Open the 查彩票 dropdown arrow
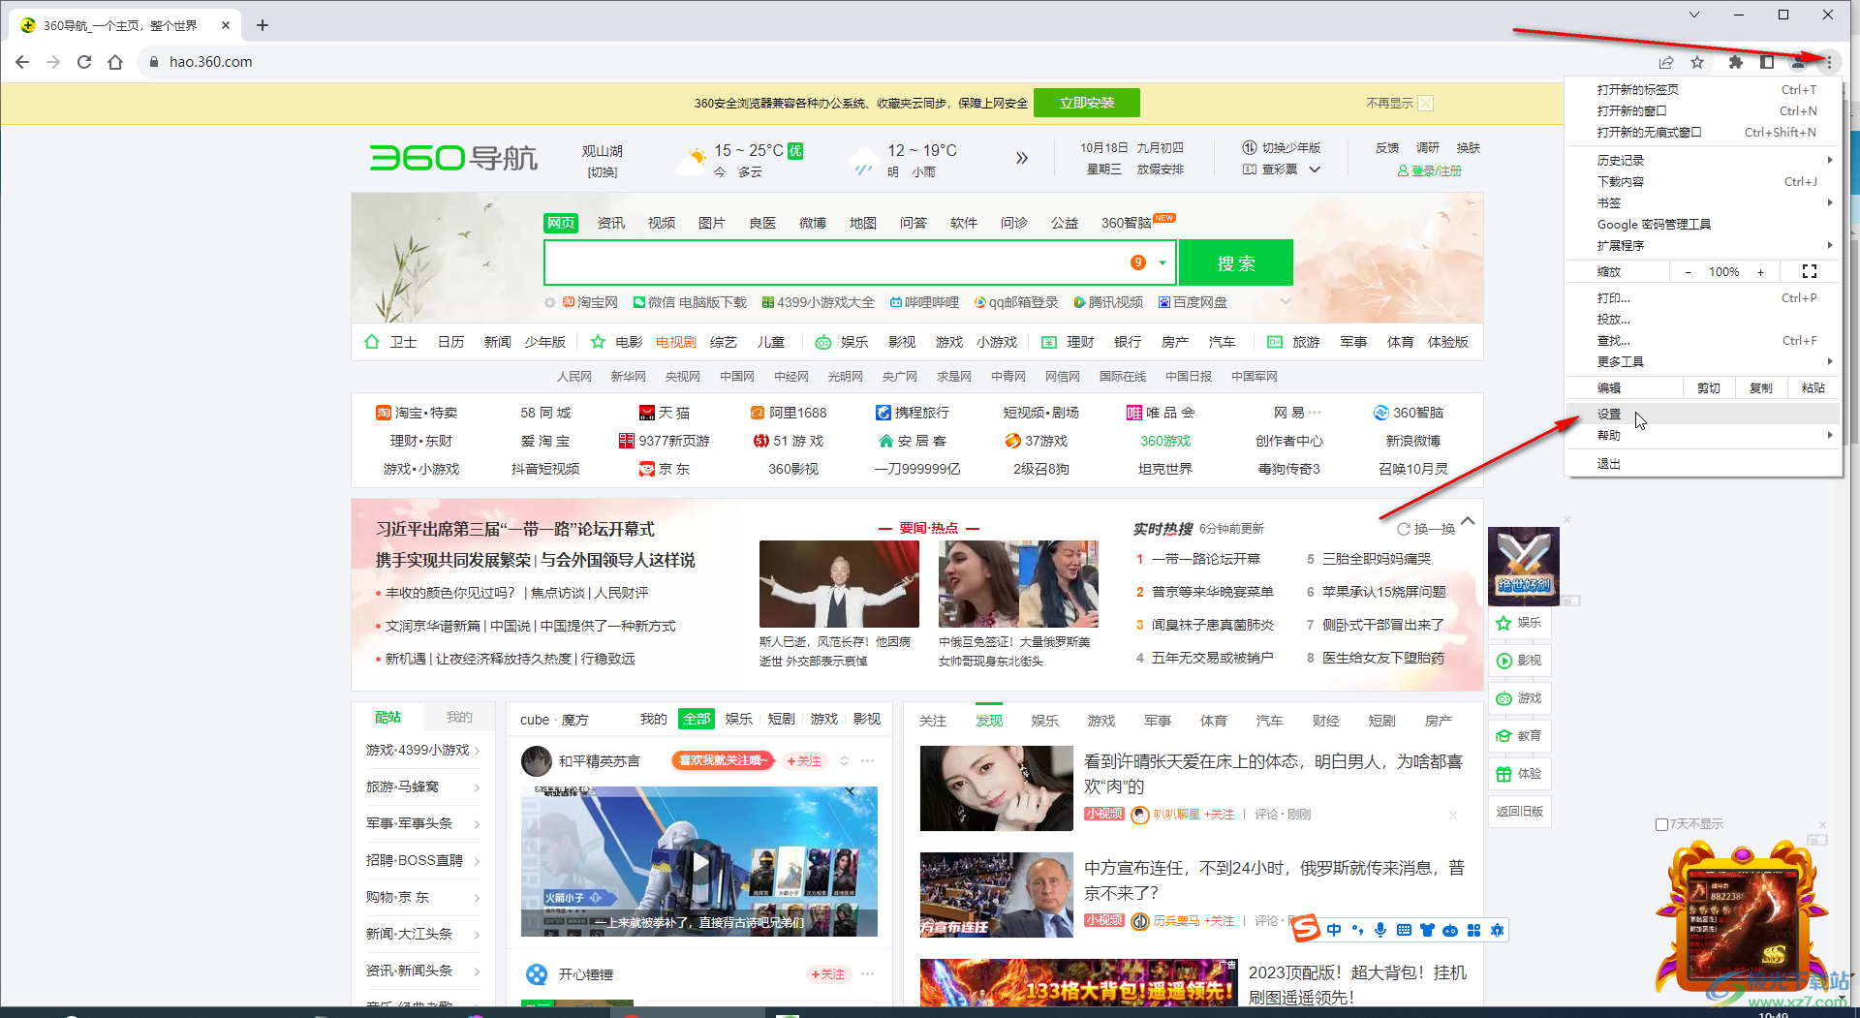Viewport: 1860px width, 1018px height. 1315,170
